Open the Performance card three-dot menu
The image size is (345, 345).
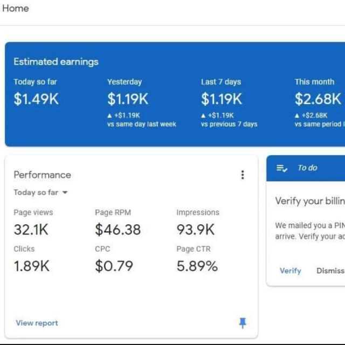(243, 175)
